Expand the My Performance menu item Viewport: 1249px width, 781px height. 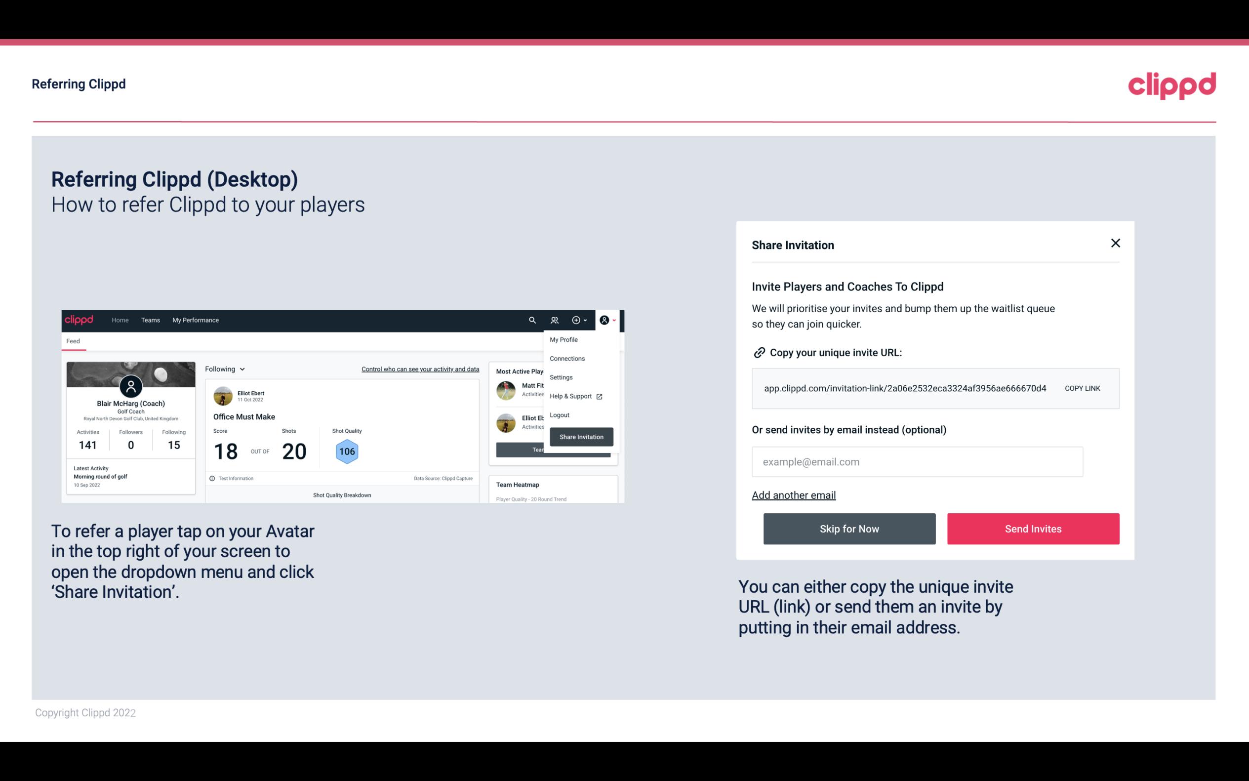[195, 320]
